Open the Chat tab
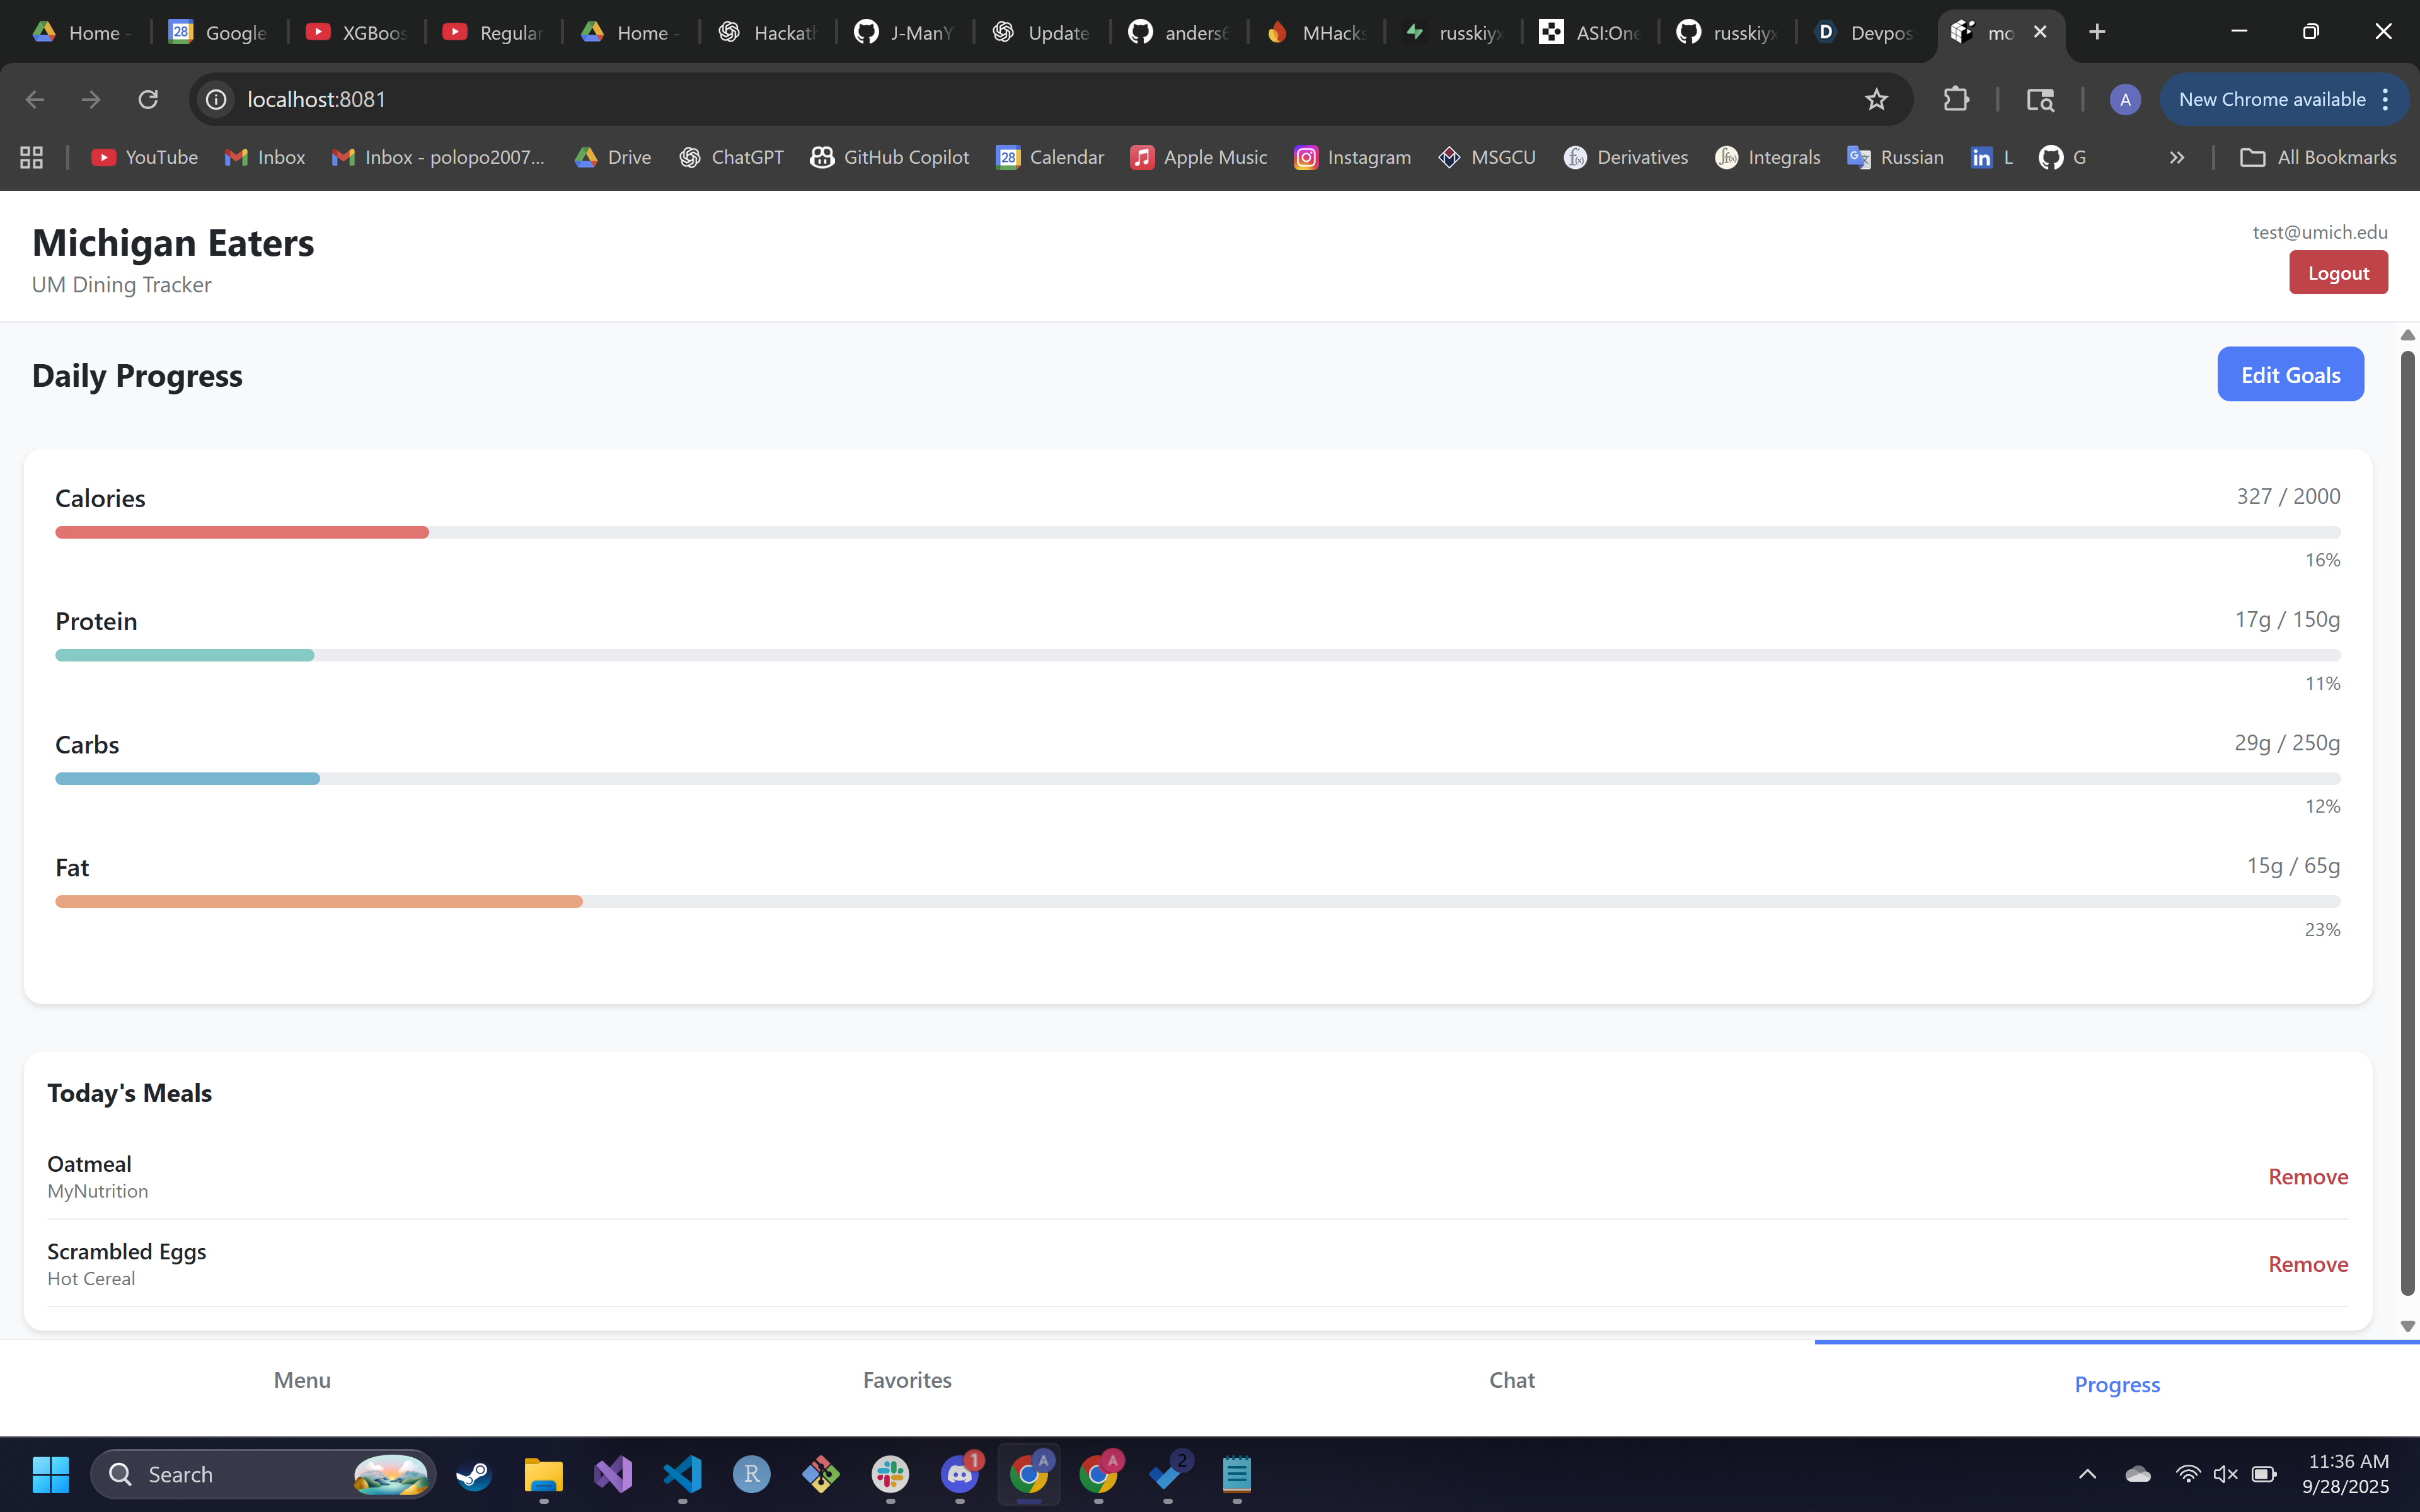2420x1512 pixels. pos(1512,1380)
